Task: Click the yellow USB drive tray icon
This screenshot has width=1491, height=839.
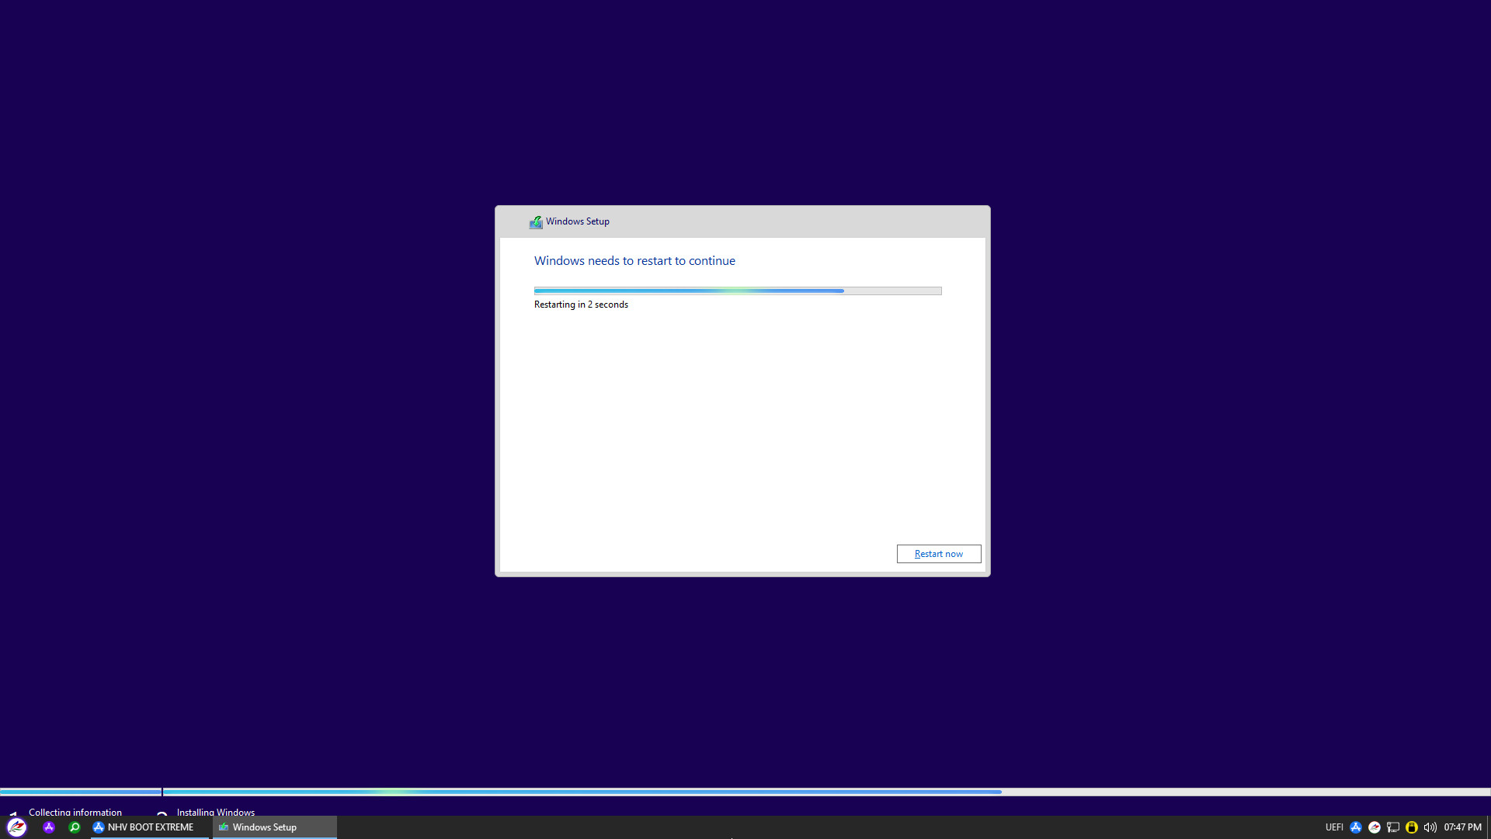Action: pyautogui.click(x=1412, y=827)
